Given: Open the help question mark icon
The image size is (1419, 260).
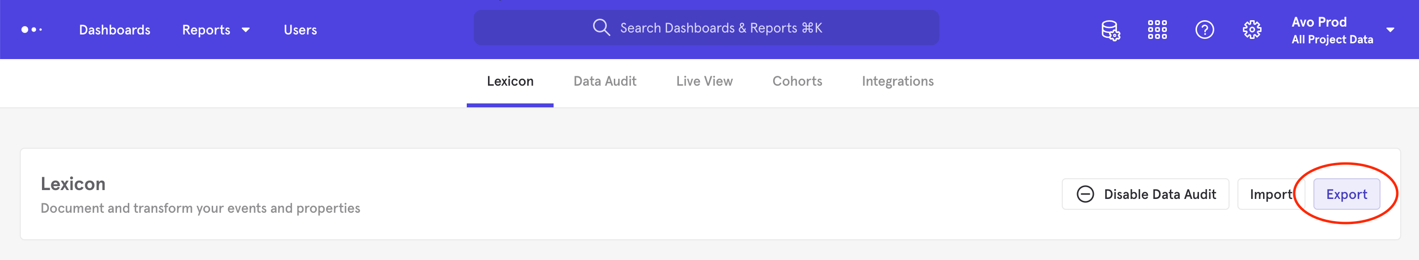Looking at the screenshot, I should pyautogui.click(x=1204, y=30).
